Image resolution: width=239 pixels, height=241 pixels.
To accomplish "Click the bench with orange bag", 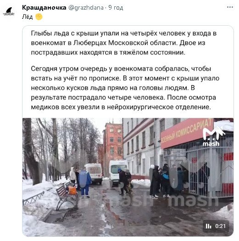I will click(x=67, y=195).
